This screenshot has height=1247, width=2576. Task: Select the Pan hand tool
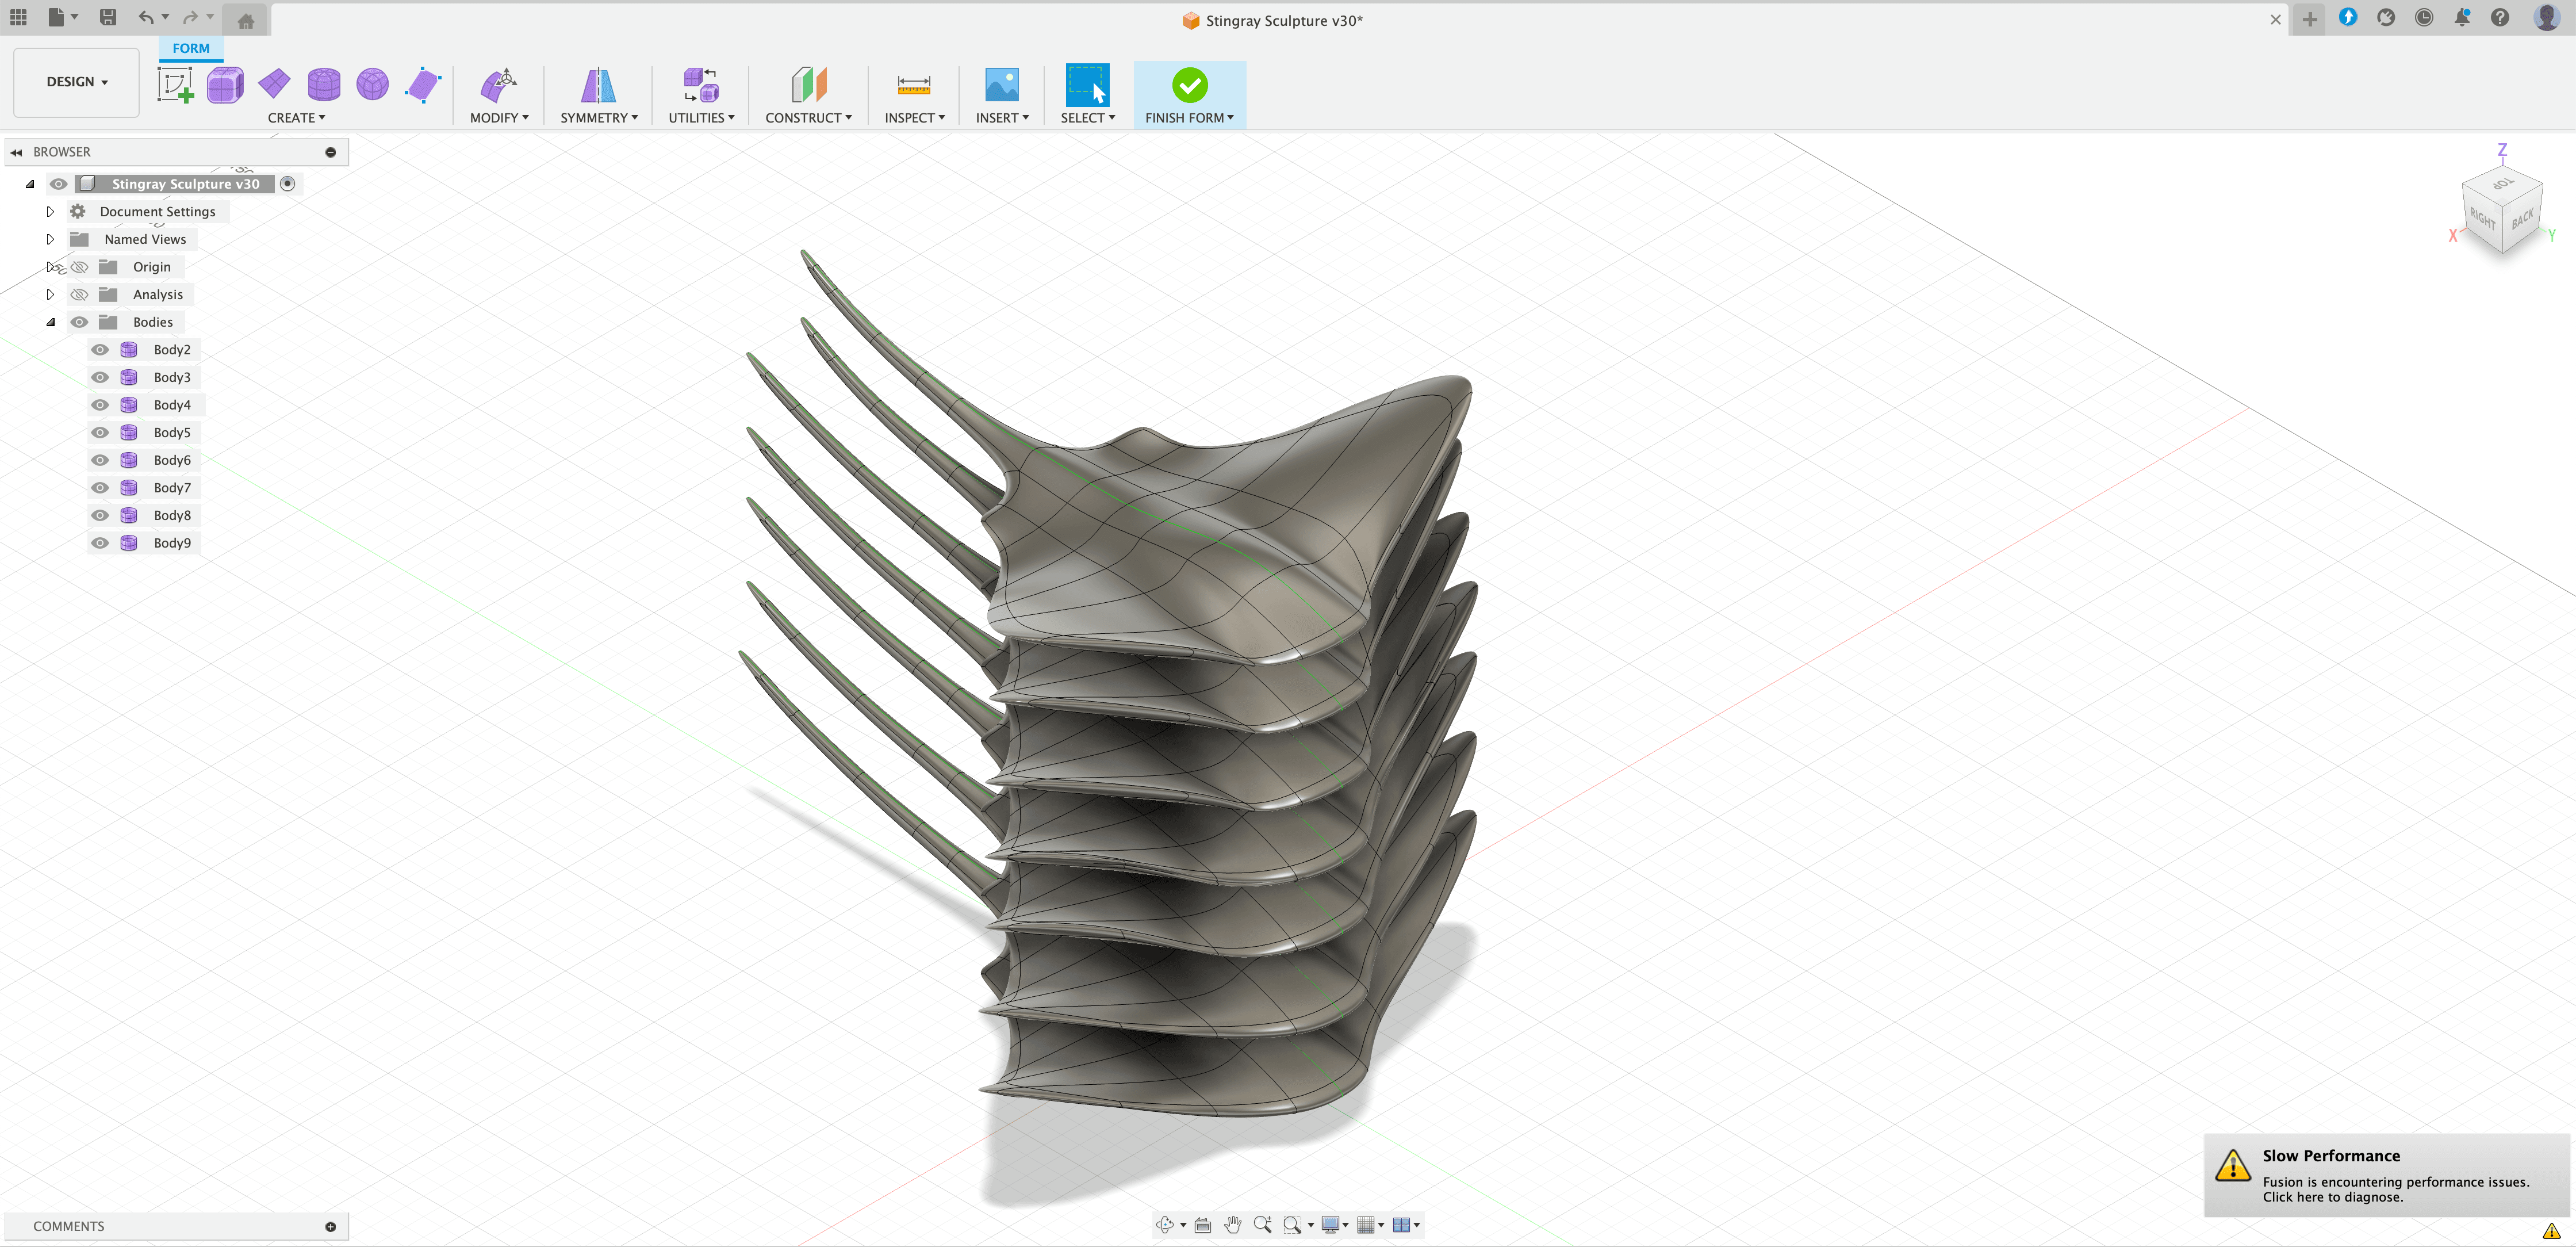[1232, 1225]
